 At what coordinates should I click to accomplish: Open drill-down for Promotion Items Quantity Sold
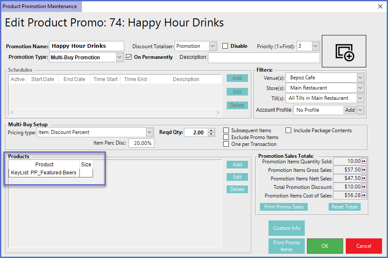364,161
